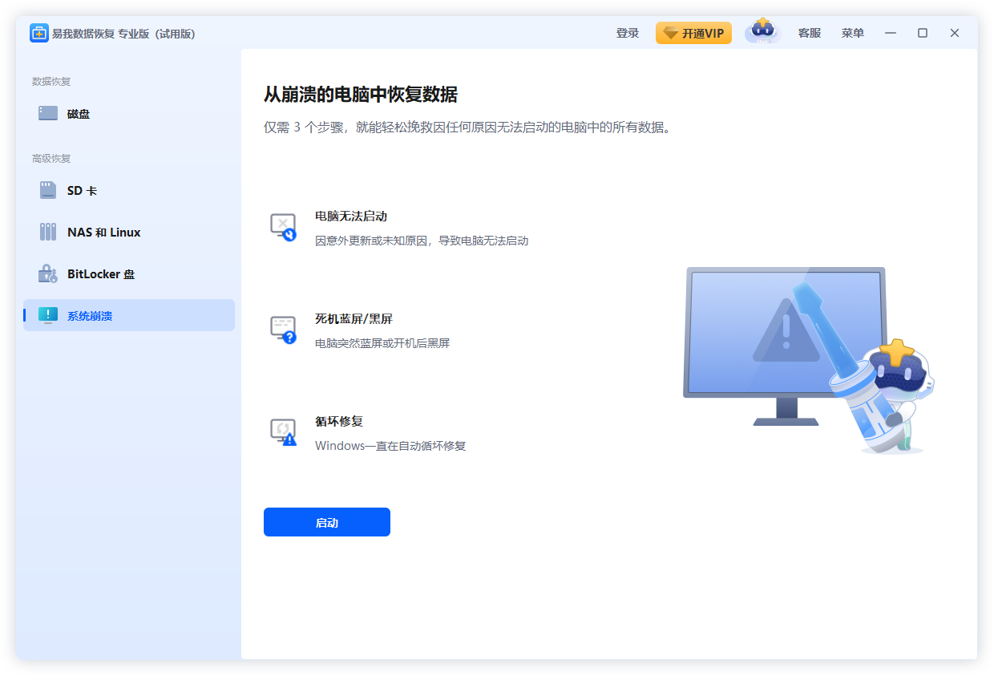The width and height of the screenshot is (994, 676).
Task: Click the crown icon inside the VIP button
Action: coord(669,33)
